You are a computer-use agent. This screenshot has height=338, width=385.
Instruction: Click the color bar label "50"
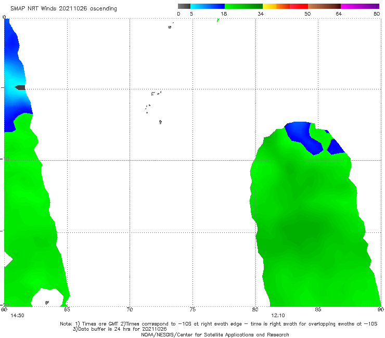[x=307, y=14]
